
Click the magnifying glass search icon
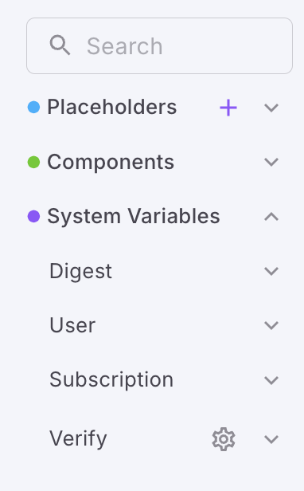60,45
